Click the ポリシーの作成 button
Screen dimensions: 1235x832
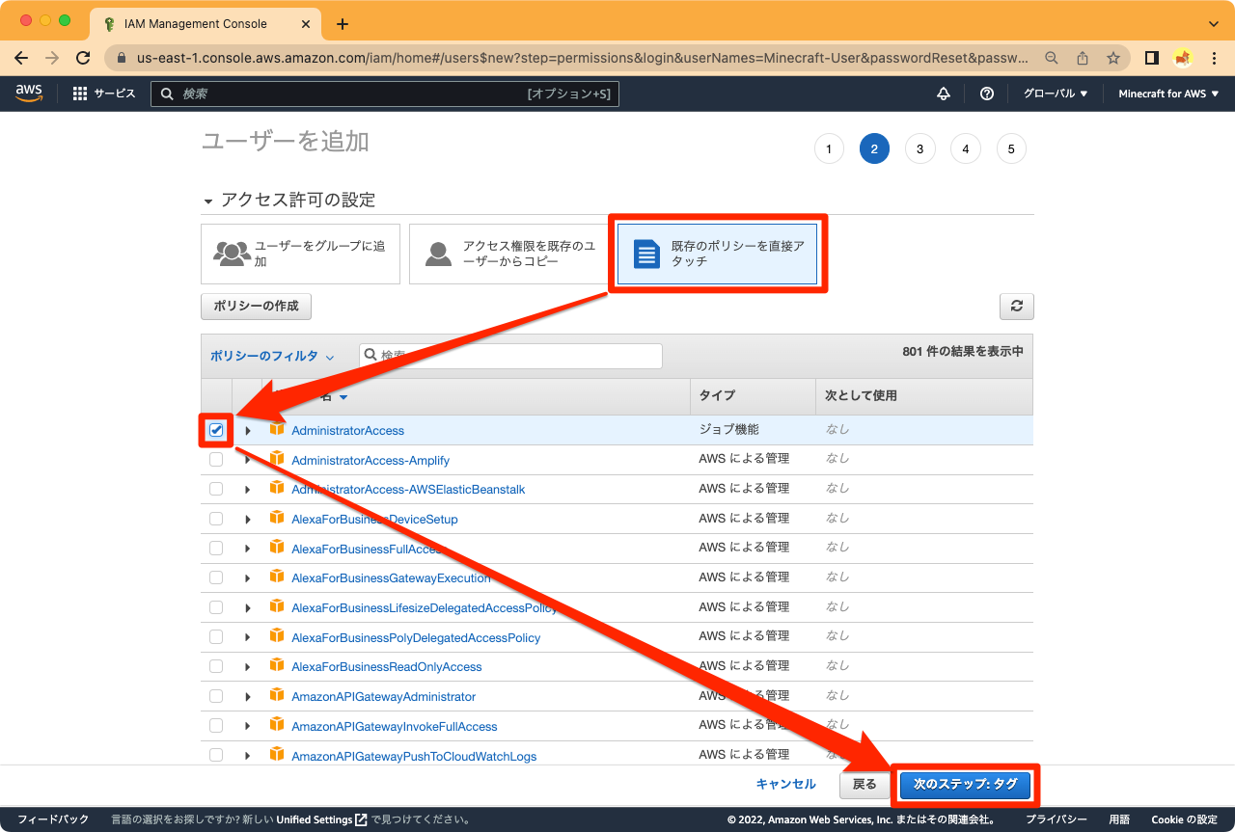pos(256,306)
